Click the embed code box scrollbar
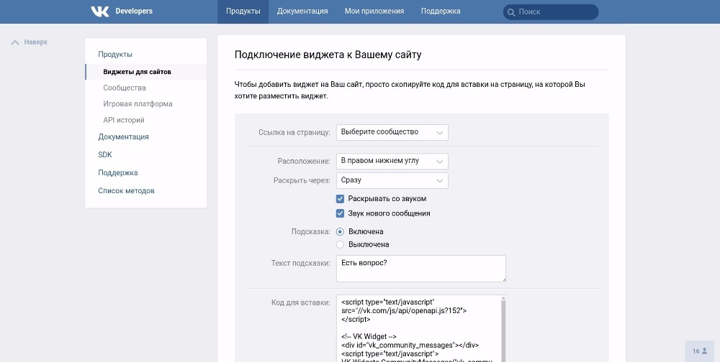 [x=503, y=330]
